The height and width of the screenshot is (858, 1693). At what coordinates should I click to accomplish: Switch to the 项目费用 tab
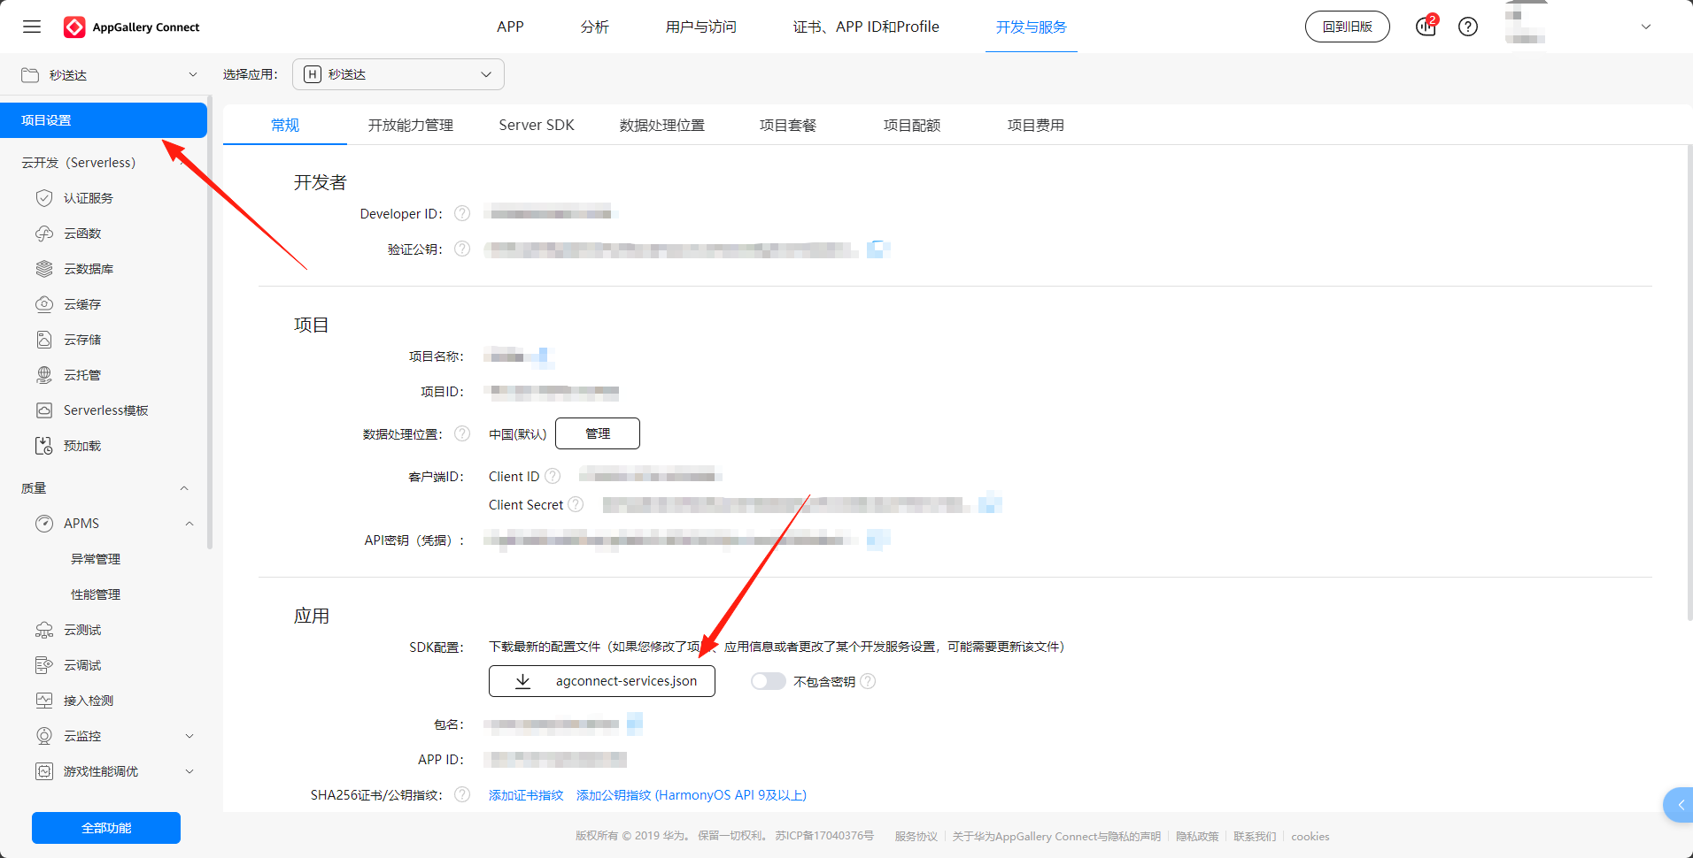tap(1036, 125)
